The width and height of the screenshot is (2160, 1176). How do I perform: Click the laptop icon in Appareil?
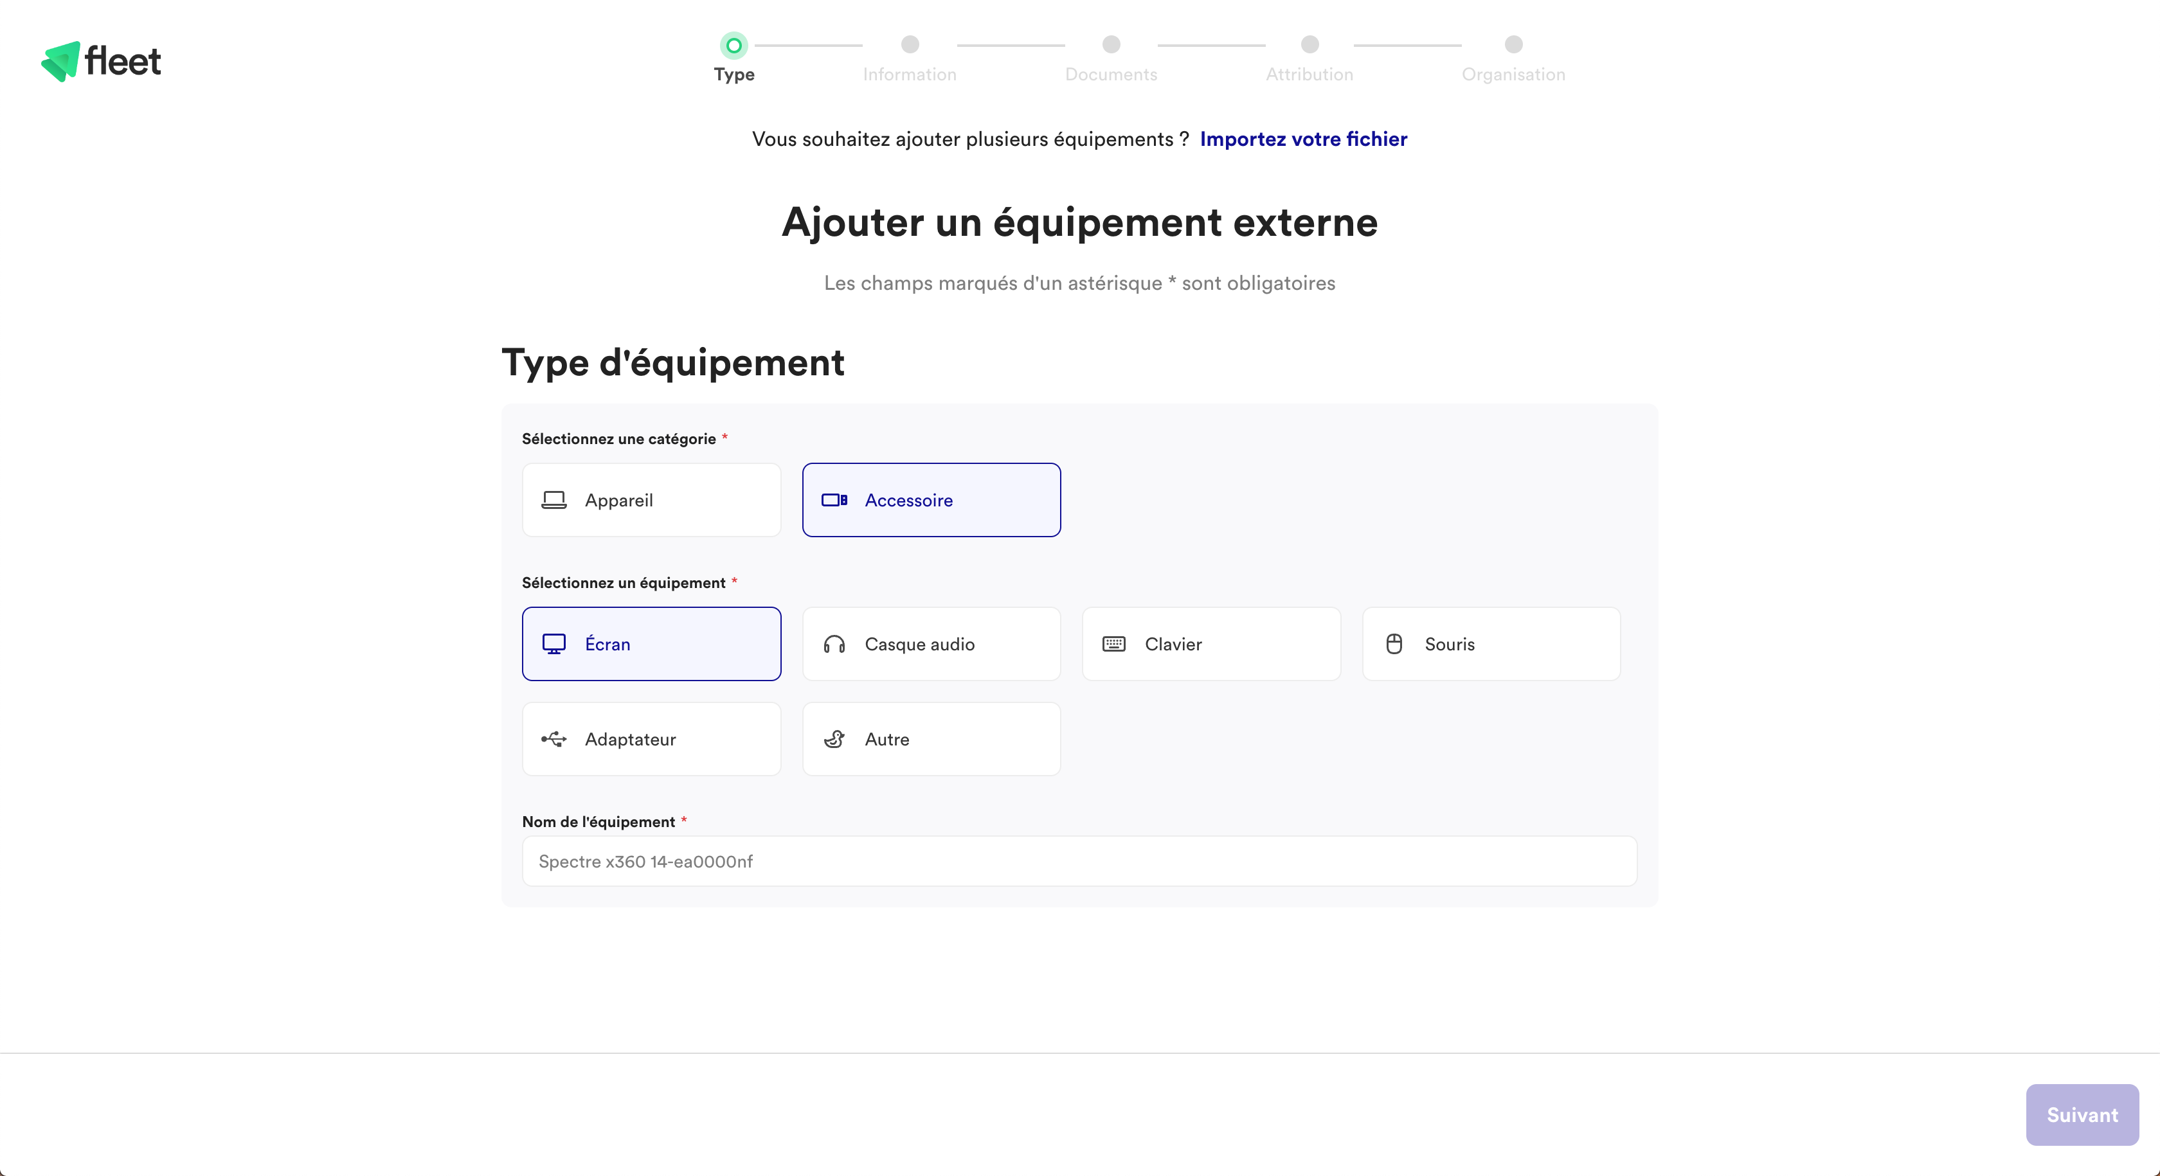553,501
